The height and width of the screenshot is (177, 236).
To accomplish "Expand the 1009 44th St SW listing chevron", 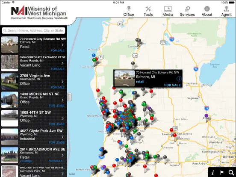I will [x=62, y=118].
